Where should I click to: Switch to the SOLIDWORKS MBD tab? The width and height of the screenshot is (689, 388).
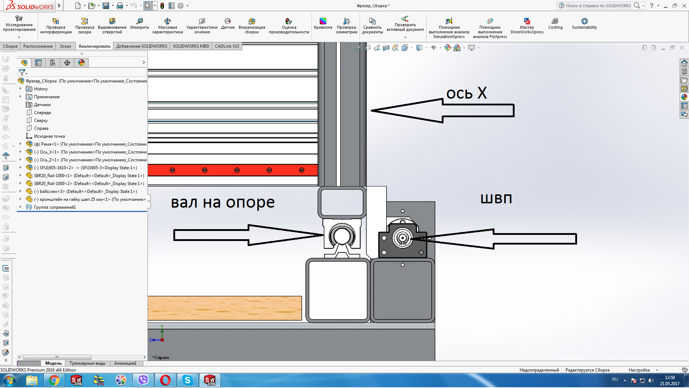[191, 46]
